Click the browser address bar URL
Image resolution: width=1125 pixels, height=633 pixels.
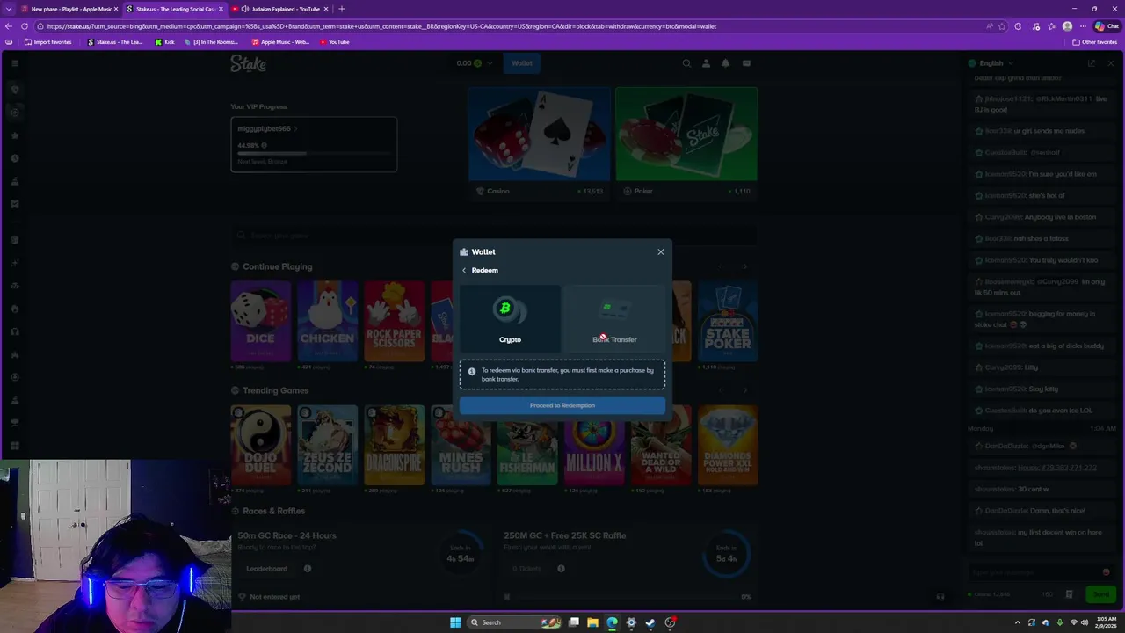[382, 26]
